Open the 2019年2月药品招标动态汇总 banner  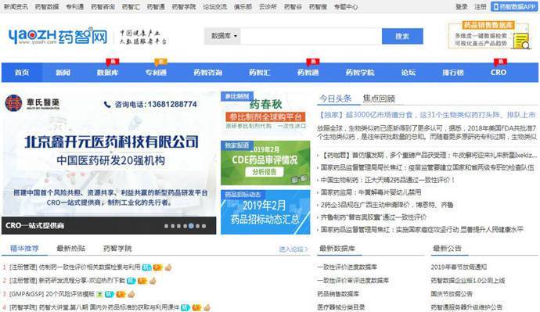(x=265, y=212)
